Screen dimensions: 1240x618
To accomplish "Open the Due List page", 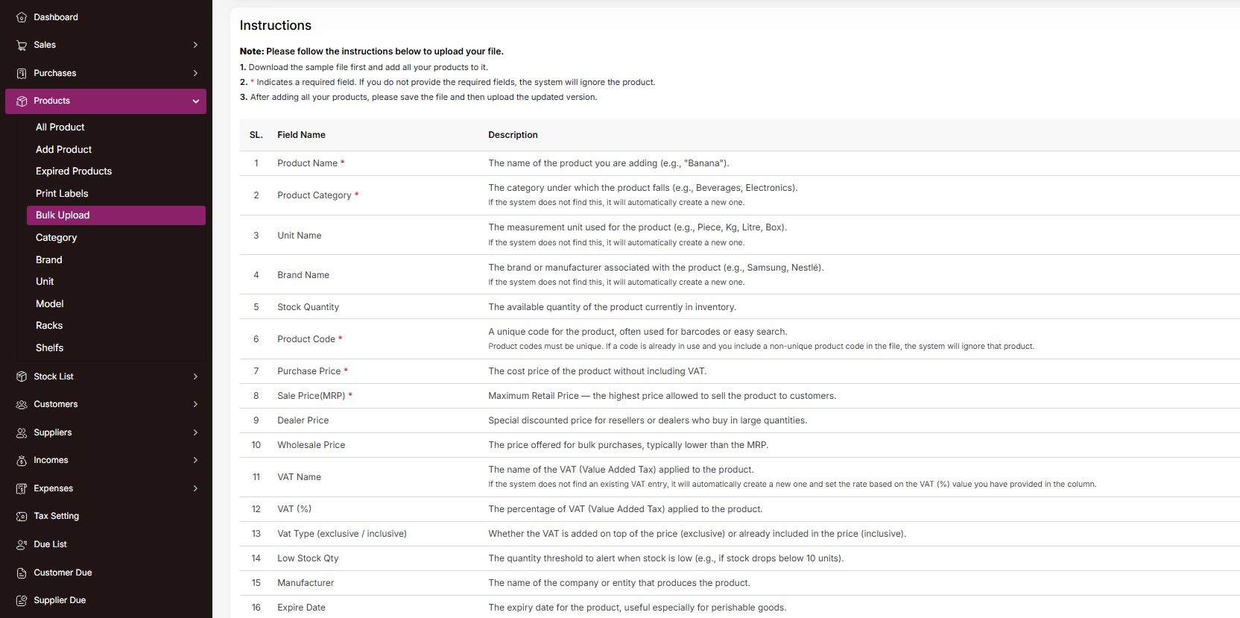I will (x=50, y=544).
